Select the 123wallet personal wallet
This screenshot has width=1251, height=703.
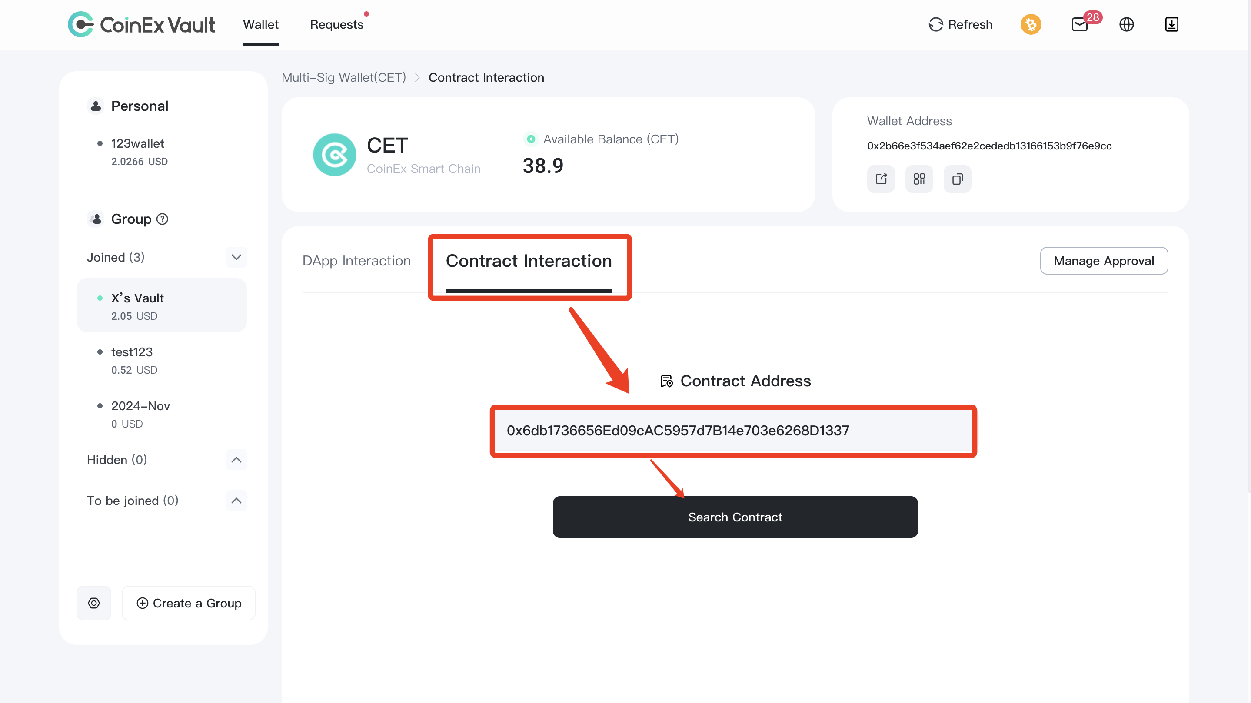pos(162,152)
